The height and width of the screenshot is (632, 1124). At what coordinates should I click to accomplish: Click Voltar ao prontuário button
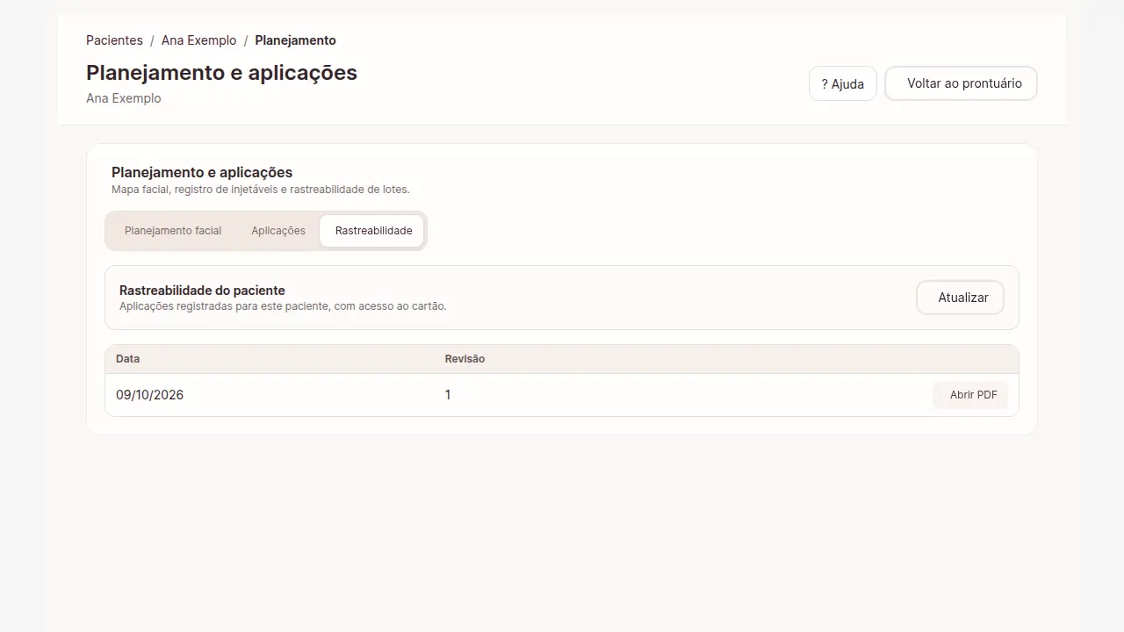pyautogui.click(x=961, y=83)
